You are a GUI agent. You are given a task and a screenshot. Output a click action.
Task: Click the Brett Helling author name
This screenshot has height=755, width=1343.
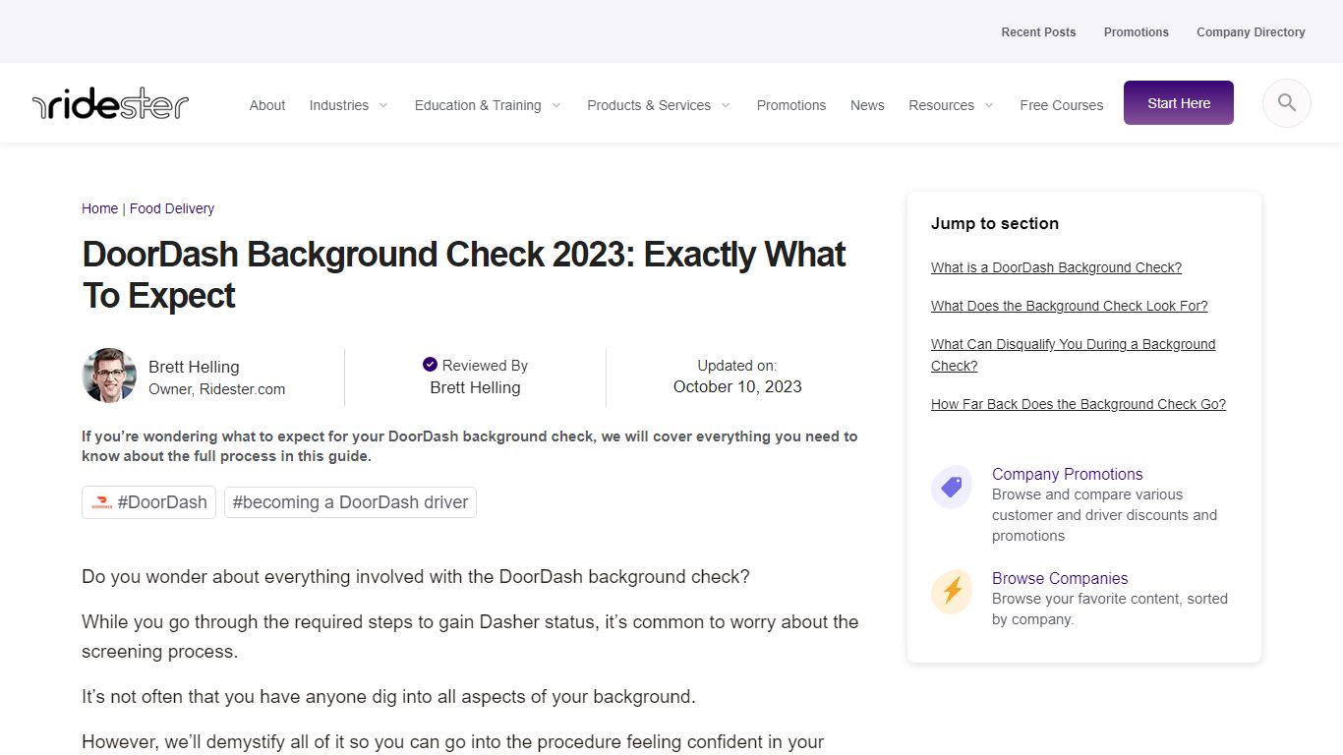click(x=194, y=367)
